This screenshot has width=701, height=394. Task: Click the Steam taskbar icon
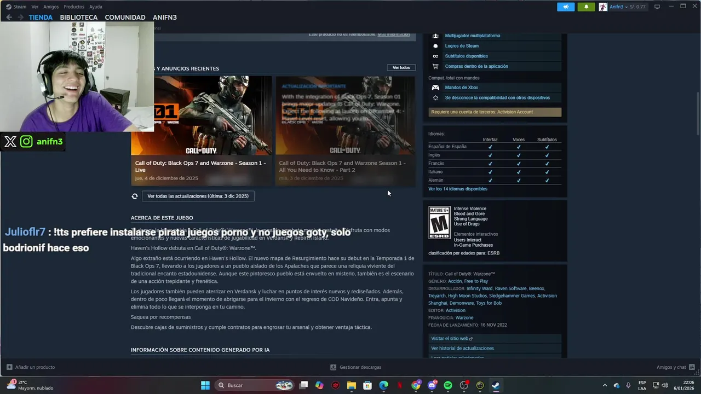point(496,385)
